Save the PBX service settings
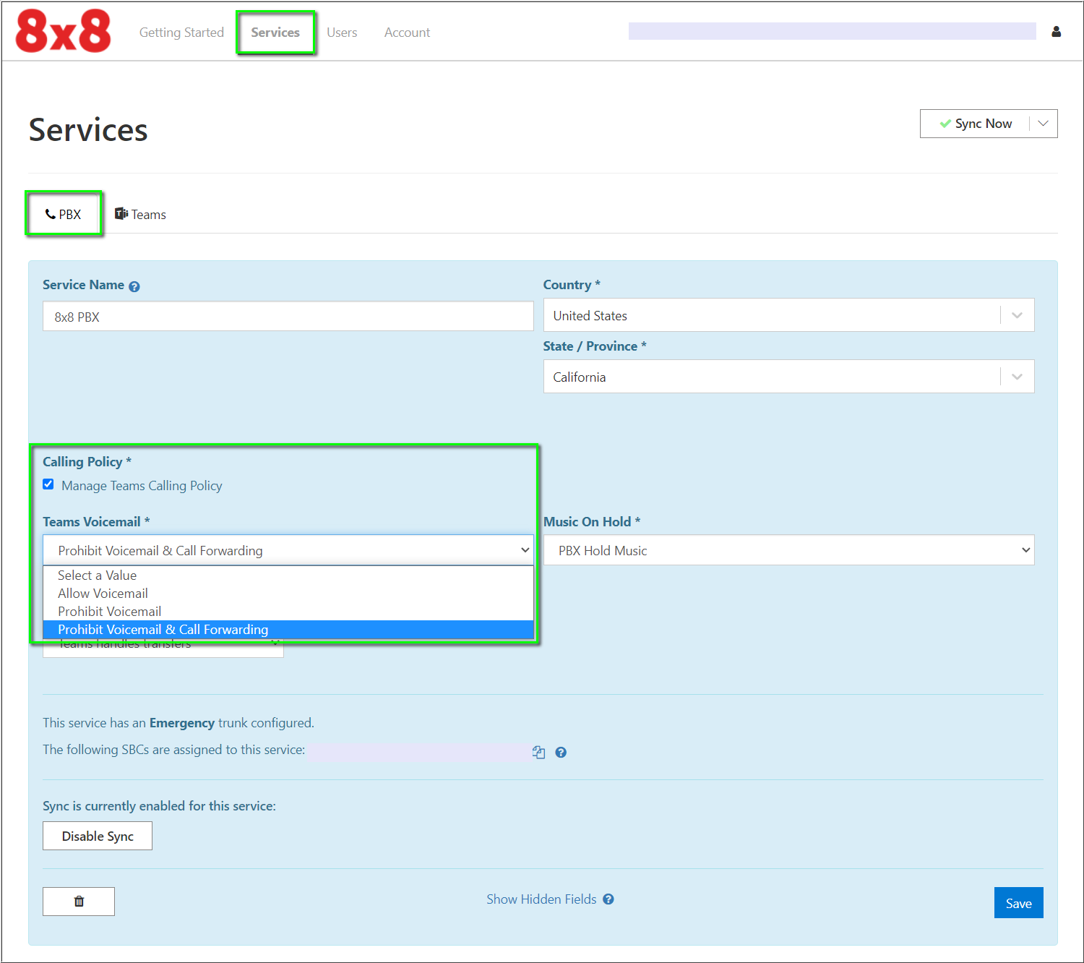 [1018, 902]
